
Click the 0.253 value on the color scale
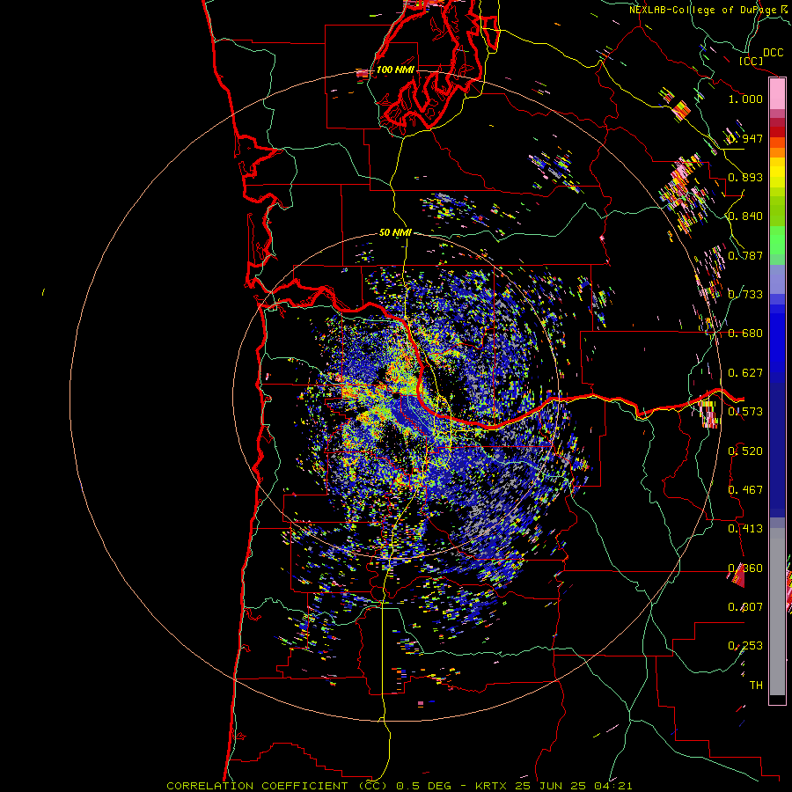click(745, 646)
